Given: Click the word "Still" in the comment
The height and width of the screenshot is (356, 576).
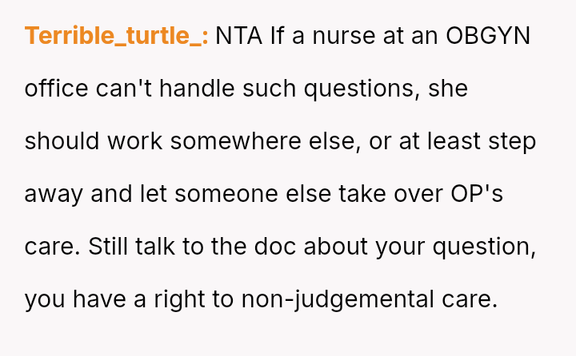Looking at the screenshot, I should point(109,247).
